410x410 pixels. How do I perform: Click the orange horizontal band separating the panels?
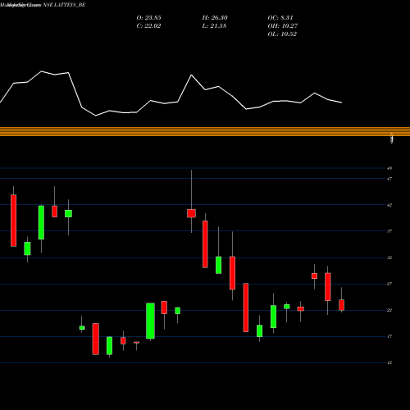(205, 131)
